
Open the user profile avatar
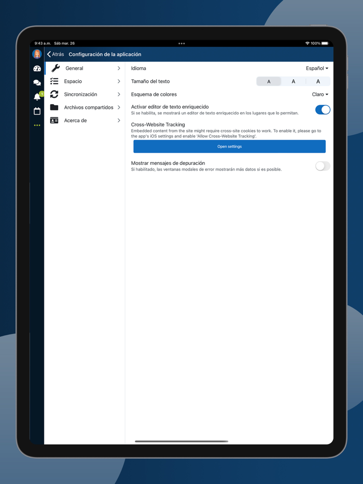pyautogui.click(x=37, y=54)
